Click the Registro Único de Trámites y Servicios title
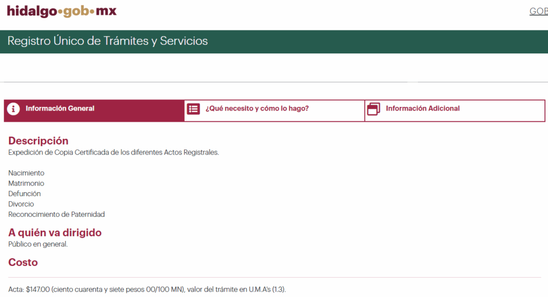548x297 pixels. tap(108, 41)
